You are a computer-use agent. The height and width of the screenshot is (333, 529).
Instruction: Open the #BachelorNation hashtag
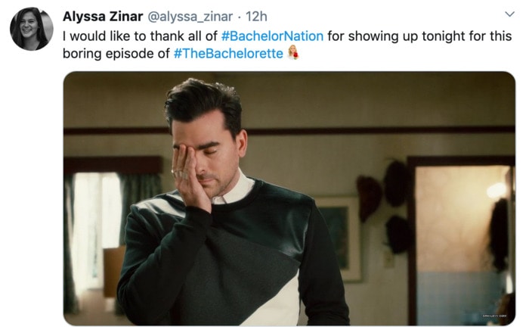pos(272,36)
